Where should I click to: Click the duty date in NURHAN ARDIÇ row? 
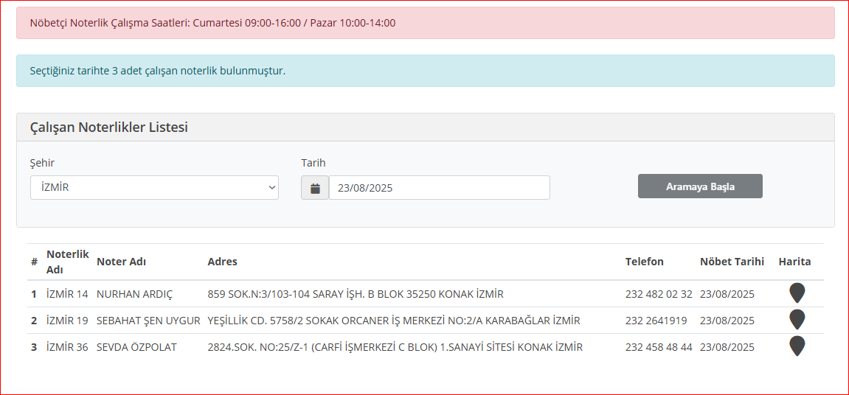click(x=727, y=294)
